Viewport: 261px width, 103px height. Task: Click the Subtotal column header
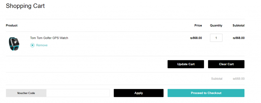point(239,25)
